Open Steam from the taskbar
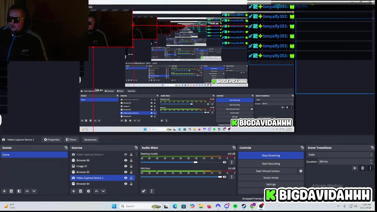The width and height of the screenshot is (377, 212). [x=244, y=206]
